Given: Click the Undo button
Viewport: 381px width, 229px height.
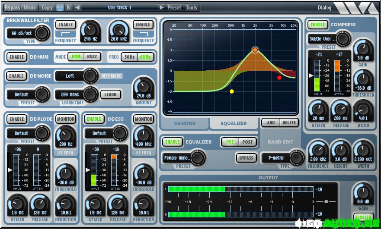Looking at the screenshot, I should pyautogui.click(x=30, y=7).
